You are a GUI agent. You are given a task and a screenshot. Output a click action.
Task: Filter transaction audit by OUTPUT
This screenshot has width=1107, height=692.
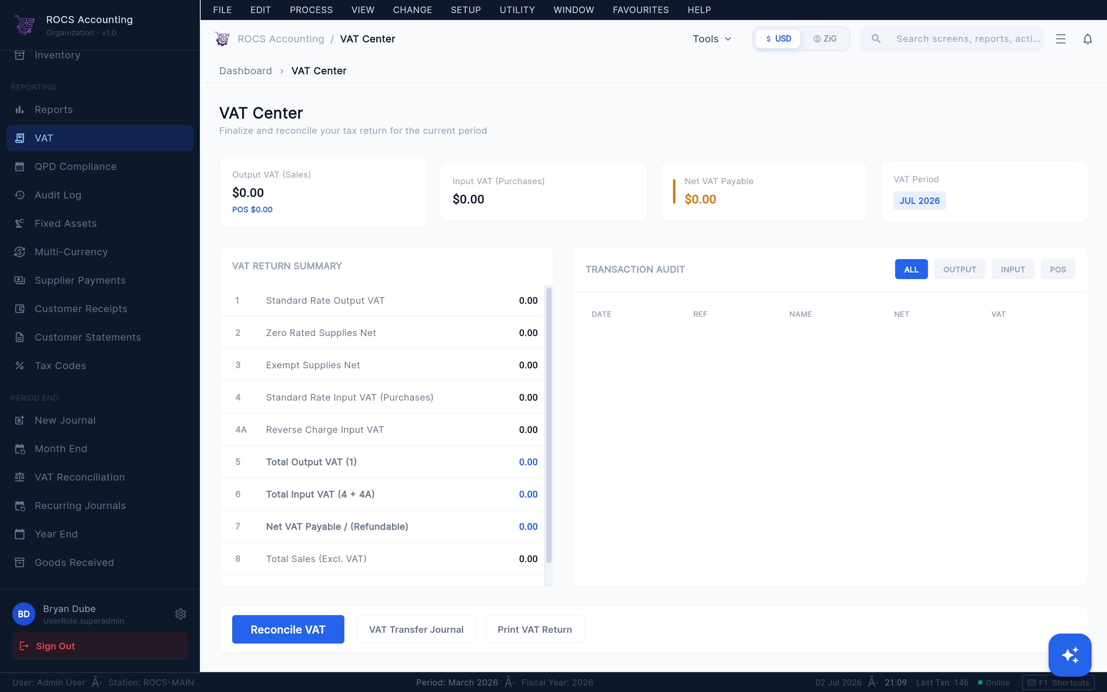[960, 269]
